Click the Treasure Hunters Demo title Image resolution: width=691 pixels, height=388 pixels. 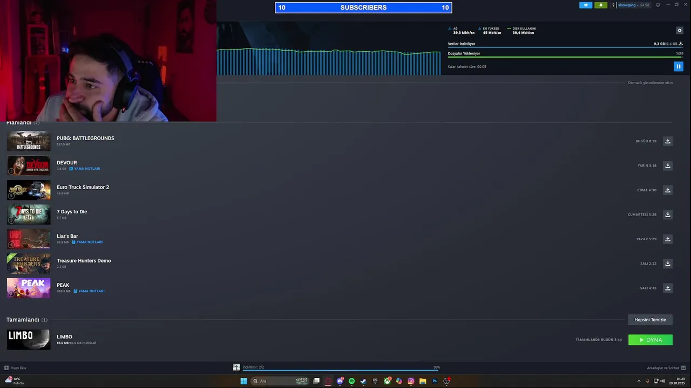click(x=84, y=261)
